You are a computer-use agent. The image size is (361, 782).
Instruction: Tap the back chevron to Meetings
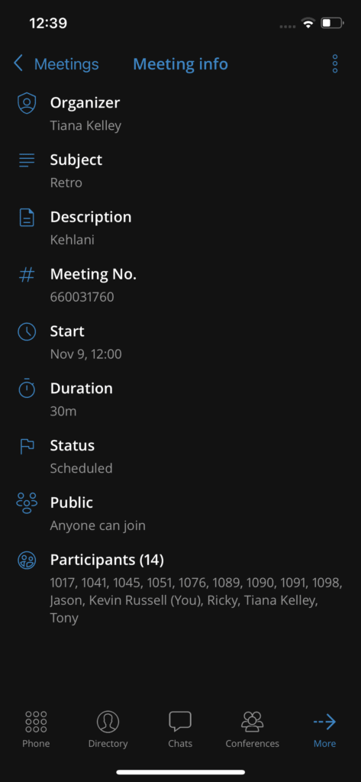18,64
